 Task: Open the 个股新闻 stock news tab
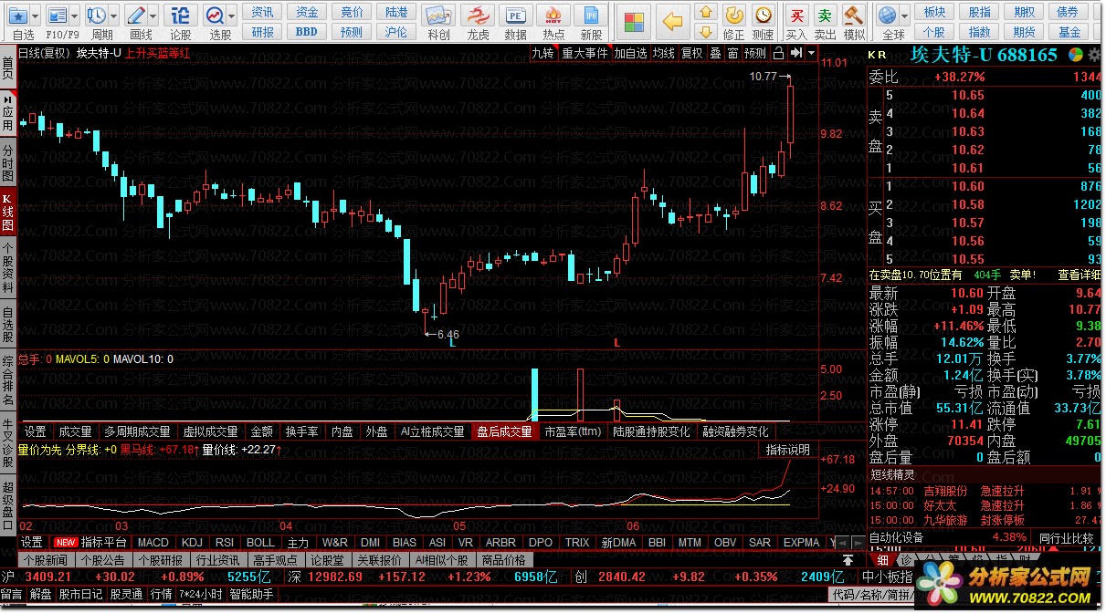click(x=46, y=560)
